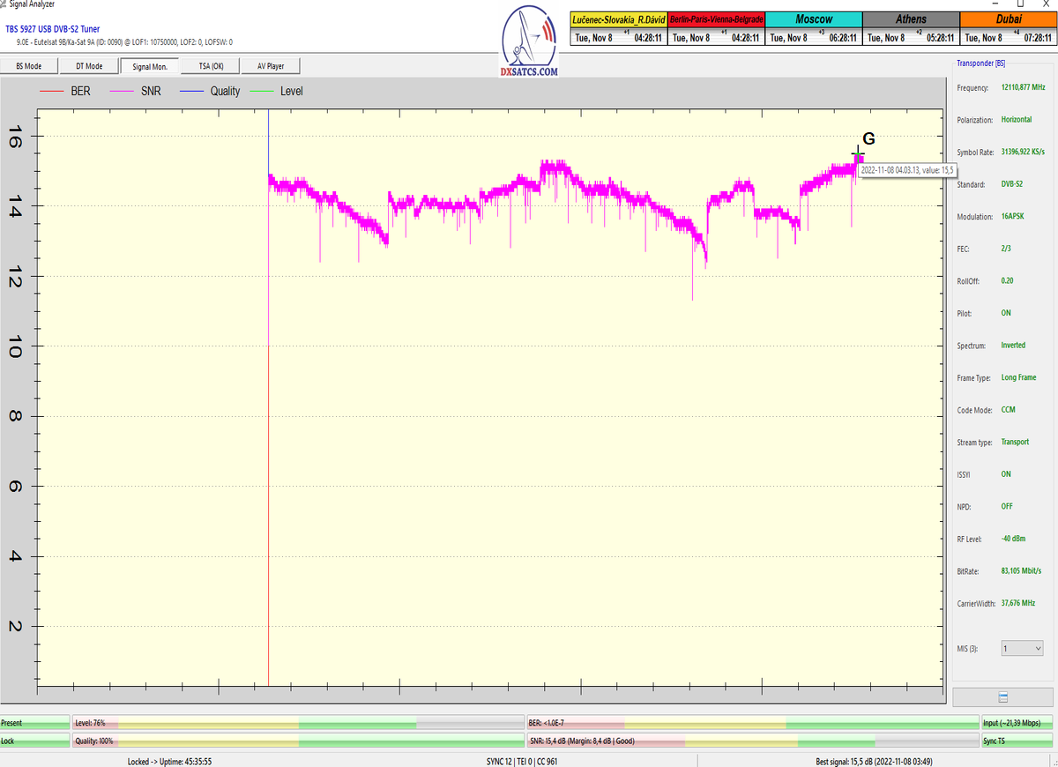Click the SNR 15,4 dB margin bar

pos(752,741)
